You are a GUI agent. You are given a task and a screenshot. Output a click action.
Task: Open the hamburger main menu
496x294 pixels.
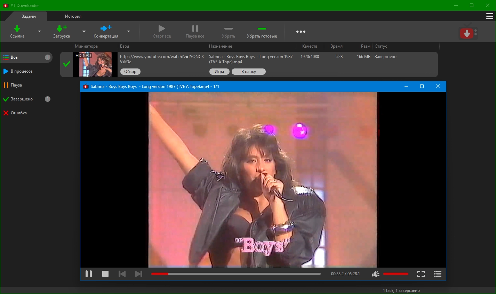click(489, 16)
